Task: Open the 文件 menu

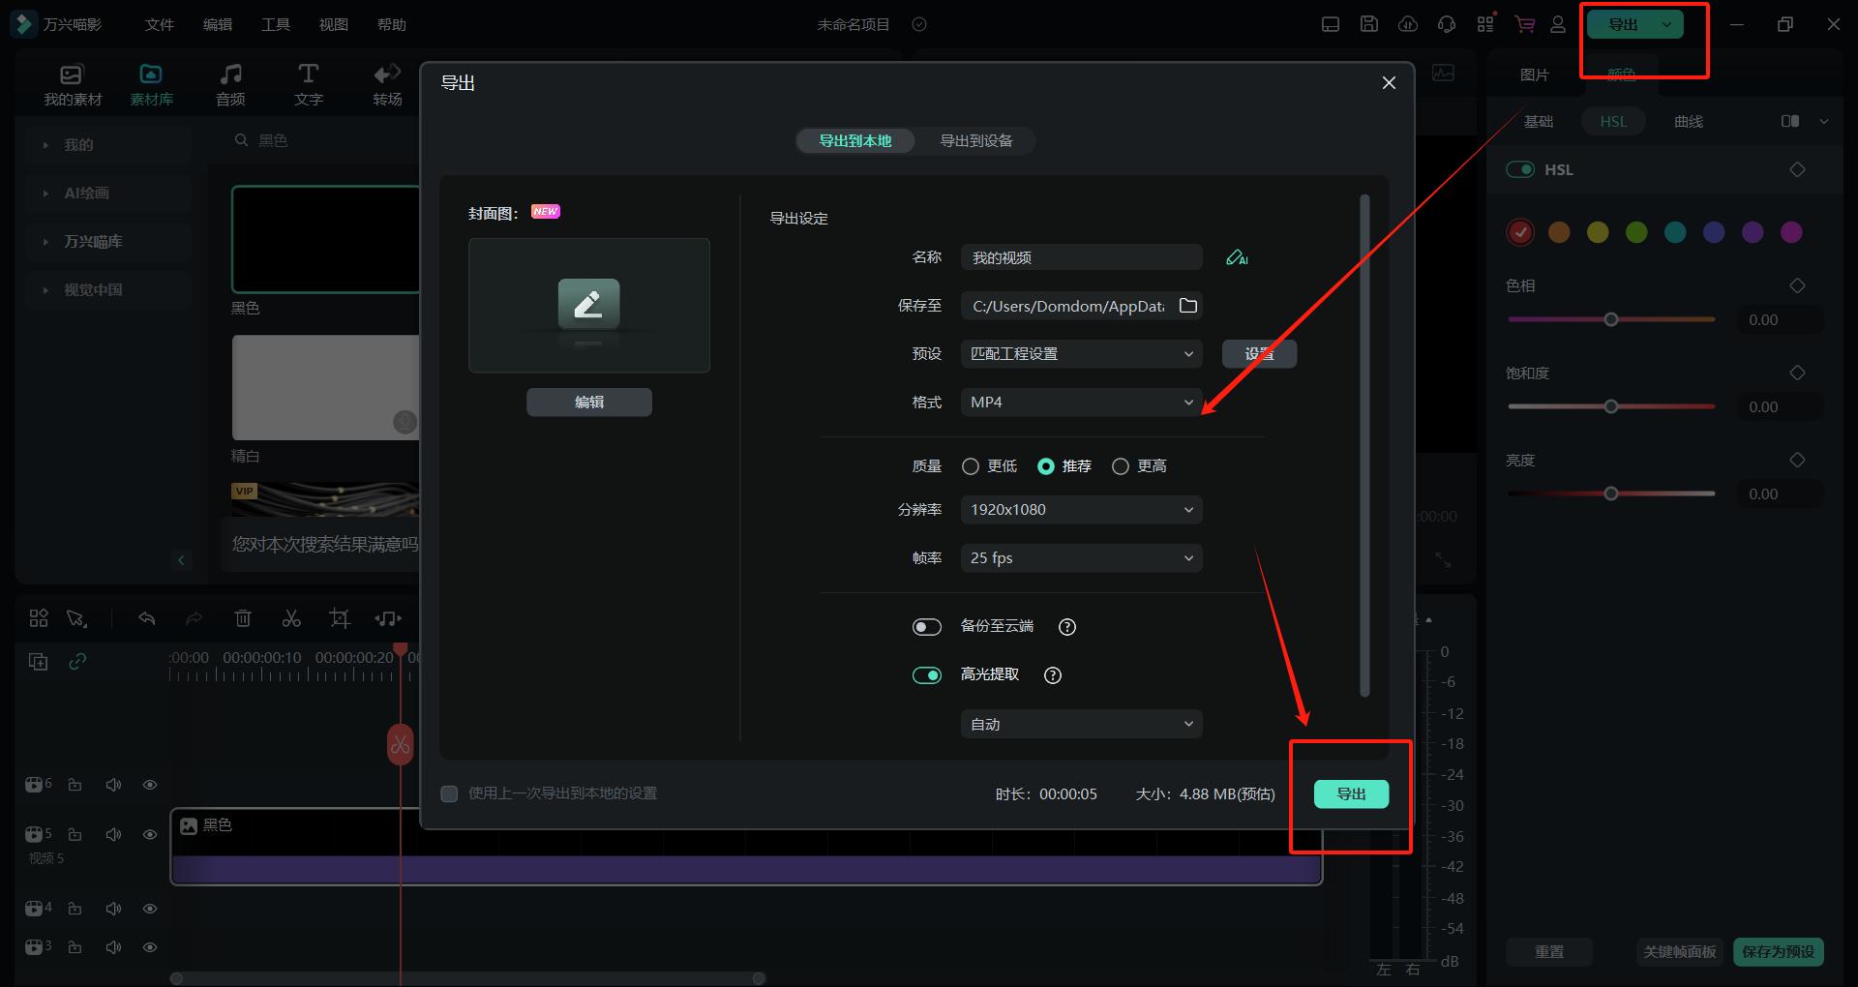Action: [x=160, y=24]
